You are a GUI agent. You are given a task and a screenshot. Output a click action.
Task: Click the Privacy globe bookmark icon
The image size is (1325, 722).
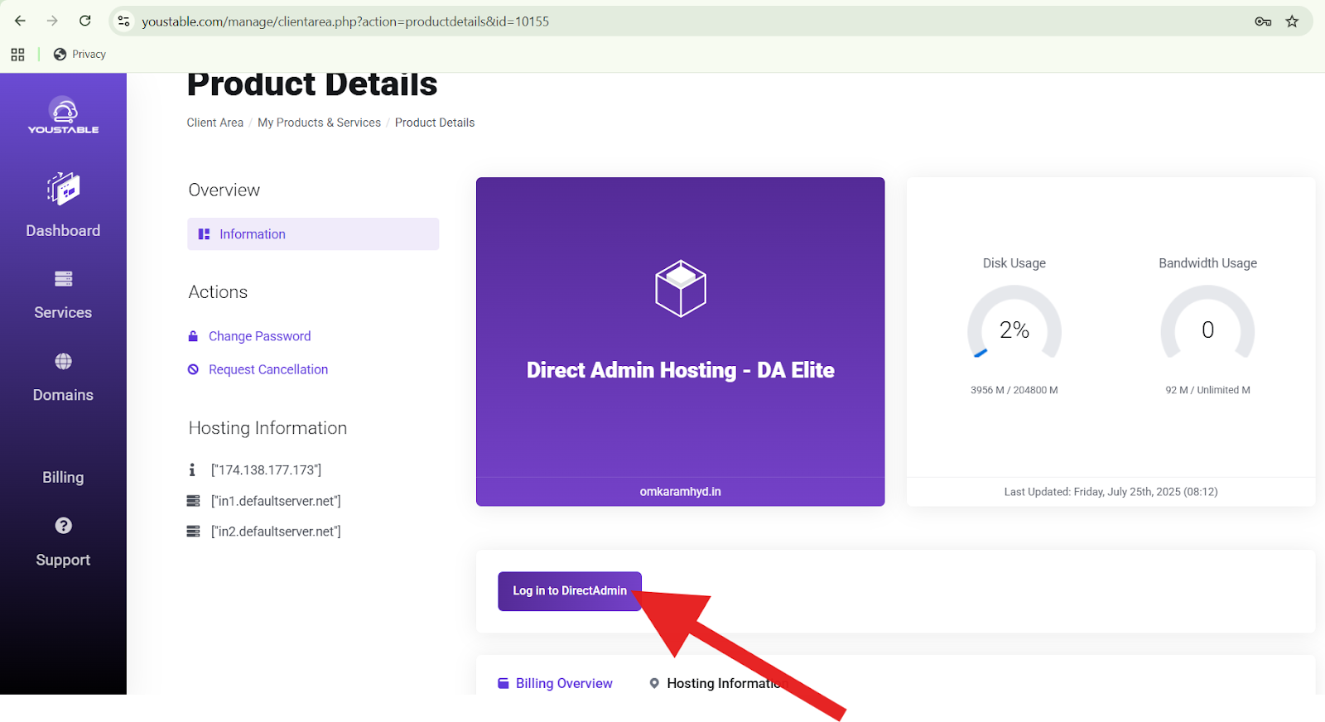(x=60, y=55)
